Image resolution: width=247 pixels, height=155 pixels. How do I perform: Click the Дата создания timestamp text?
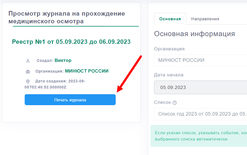pyautogui.click(x=55, y=84)
